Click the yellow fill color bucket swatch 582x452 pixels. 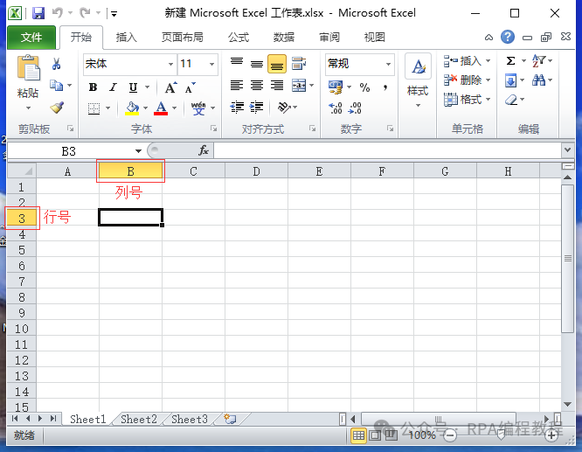pyautogui.click(x=132, y=108)
